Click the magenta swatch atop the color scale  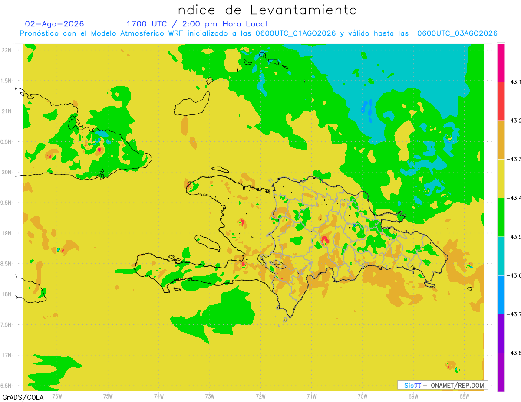pos(501,62)
